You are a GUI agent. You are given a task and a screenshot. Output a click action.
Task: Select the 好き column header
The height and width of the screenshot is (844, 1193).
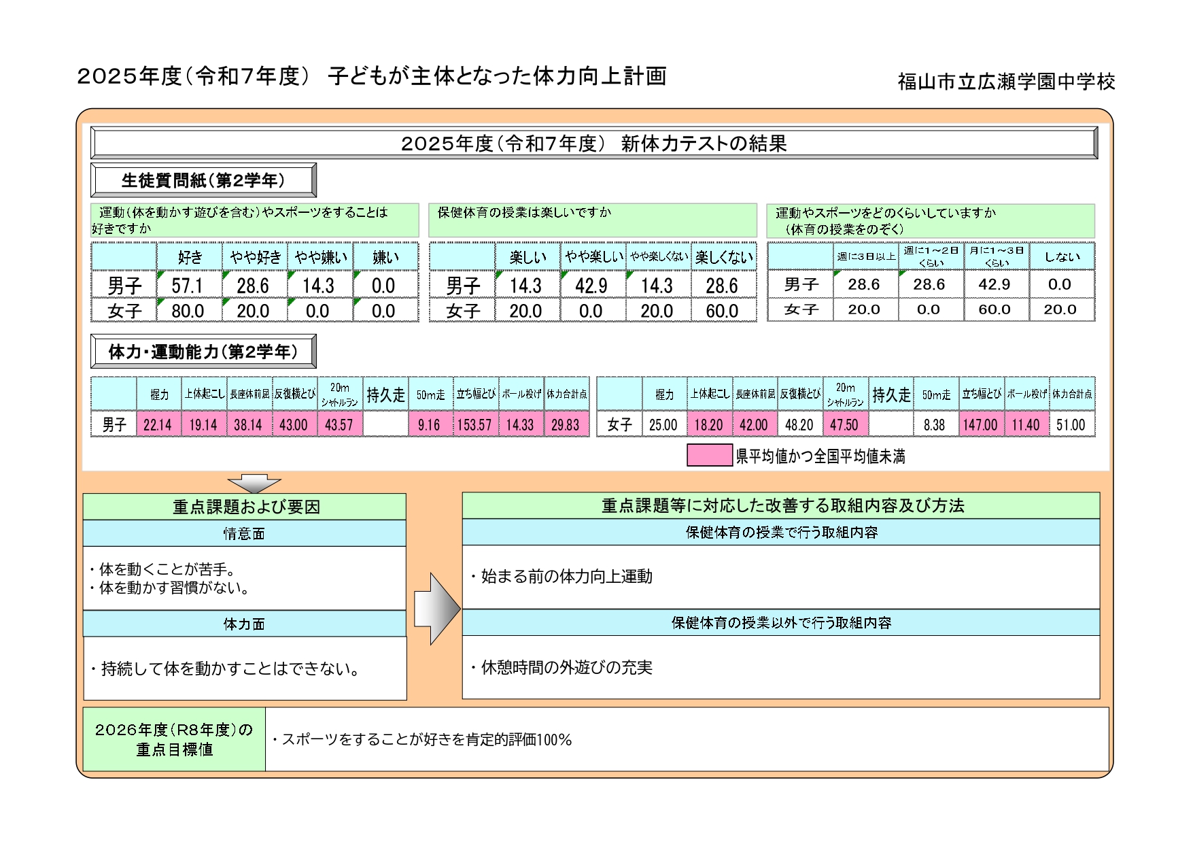pyautogui.click(x=190, y=257)
